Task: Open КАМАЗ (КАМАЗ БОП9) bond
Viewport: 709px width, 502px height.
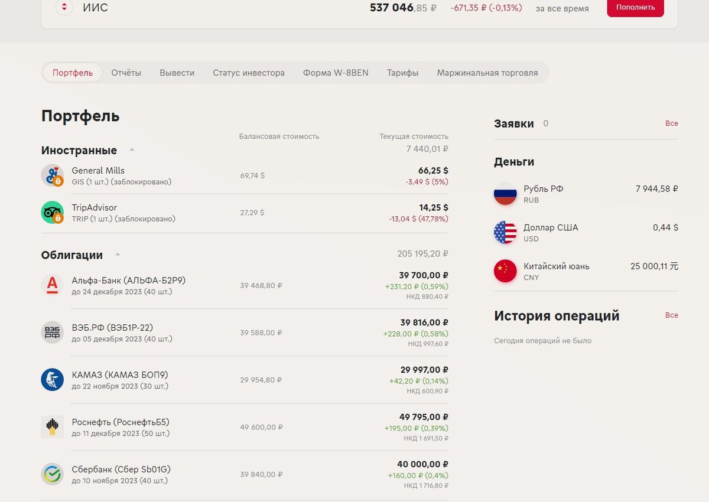Action: pos(120,375)
